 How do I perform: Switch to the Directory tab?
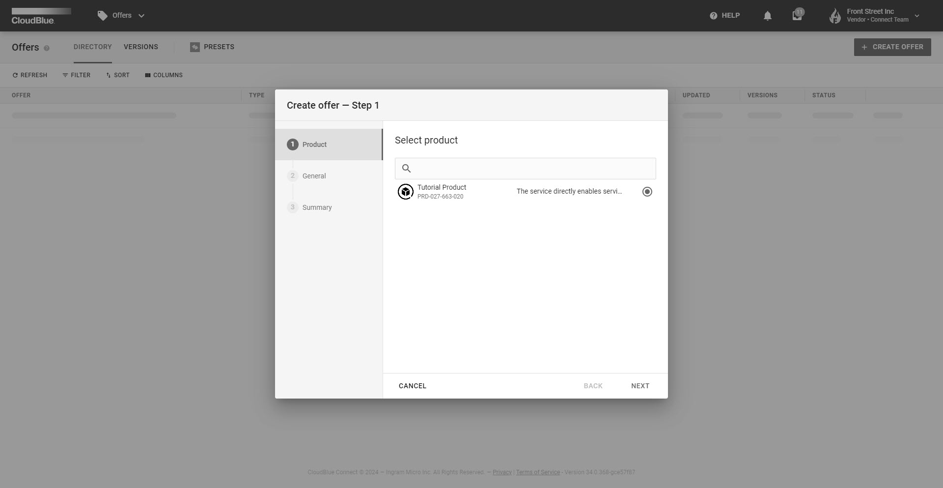coord(93,47)
